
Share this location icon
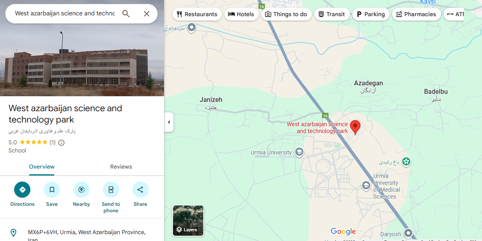140,189
